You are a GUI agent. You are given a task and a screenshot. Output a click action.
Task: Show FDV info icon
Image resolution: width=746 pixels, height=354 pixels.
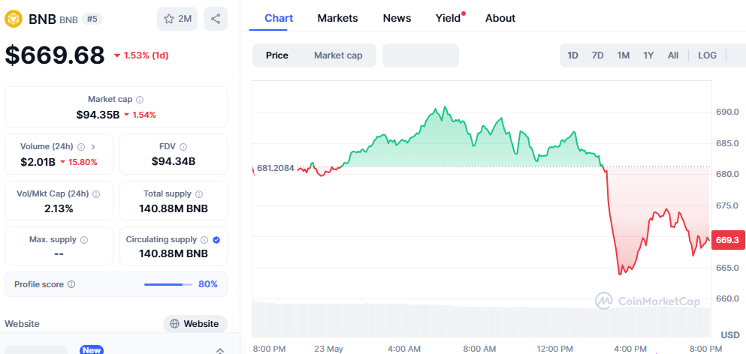point(183,147)
